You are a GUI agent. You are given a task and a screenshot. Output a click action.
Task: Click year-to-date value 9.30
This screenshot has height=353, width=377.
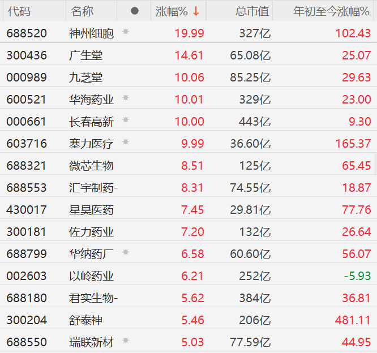[x=359, y=122]
